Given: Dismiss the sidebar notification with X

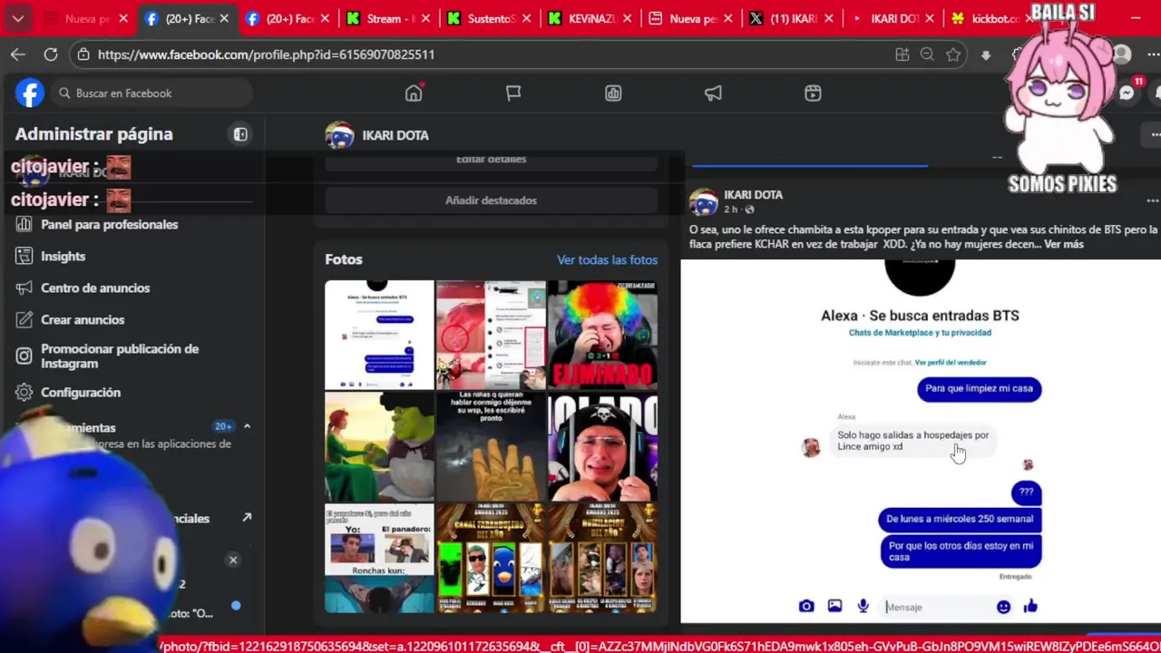Looking at the screenshot, I should 233,560.
